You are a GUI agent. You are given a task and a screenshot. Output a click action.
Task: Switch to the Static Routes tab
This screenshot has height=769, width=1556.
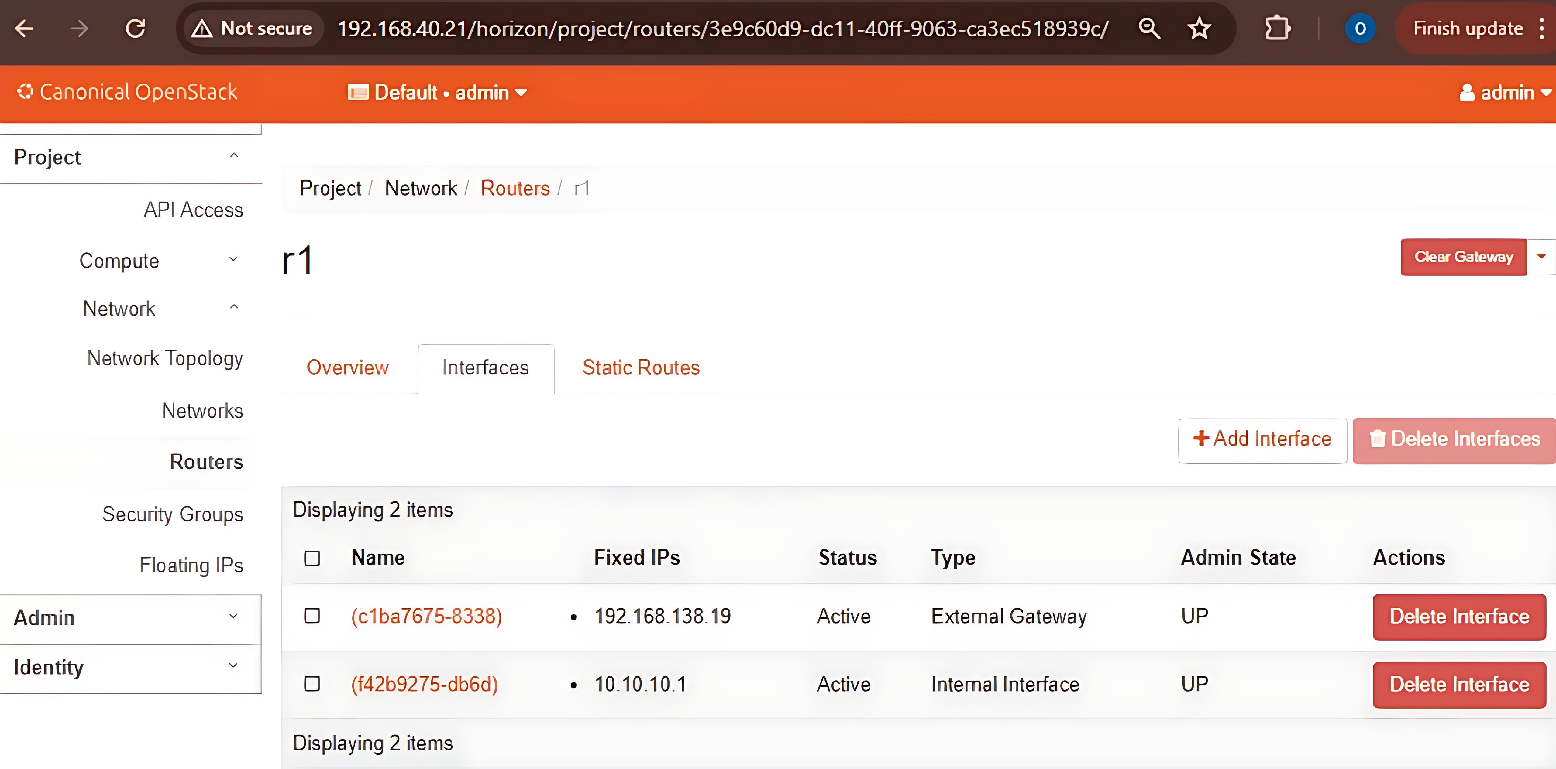[x=640, y=367]
